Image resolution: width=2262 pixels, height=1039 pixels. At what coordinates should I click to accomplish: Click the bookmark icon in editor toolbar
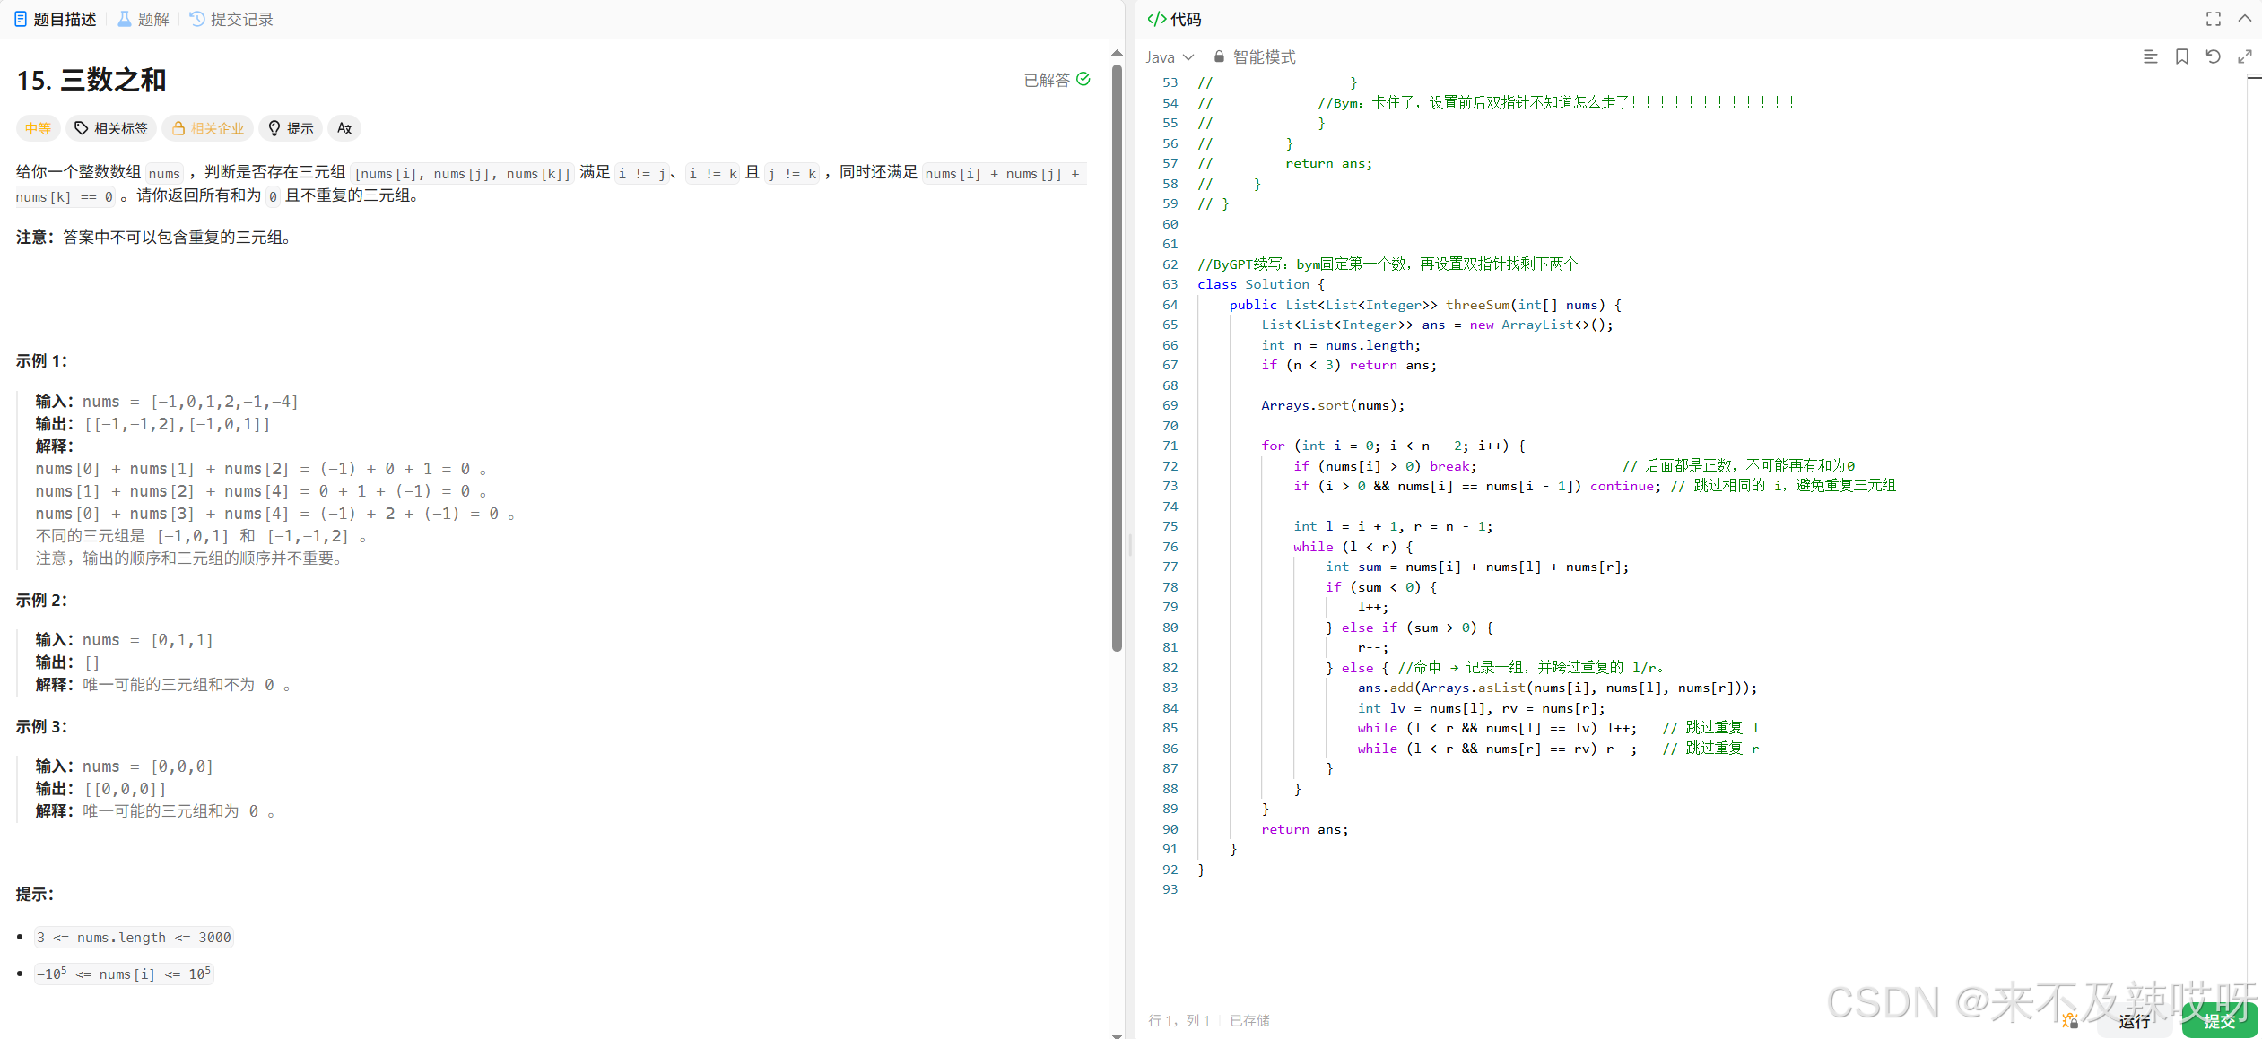click(x=2181, y=56)
